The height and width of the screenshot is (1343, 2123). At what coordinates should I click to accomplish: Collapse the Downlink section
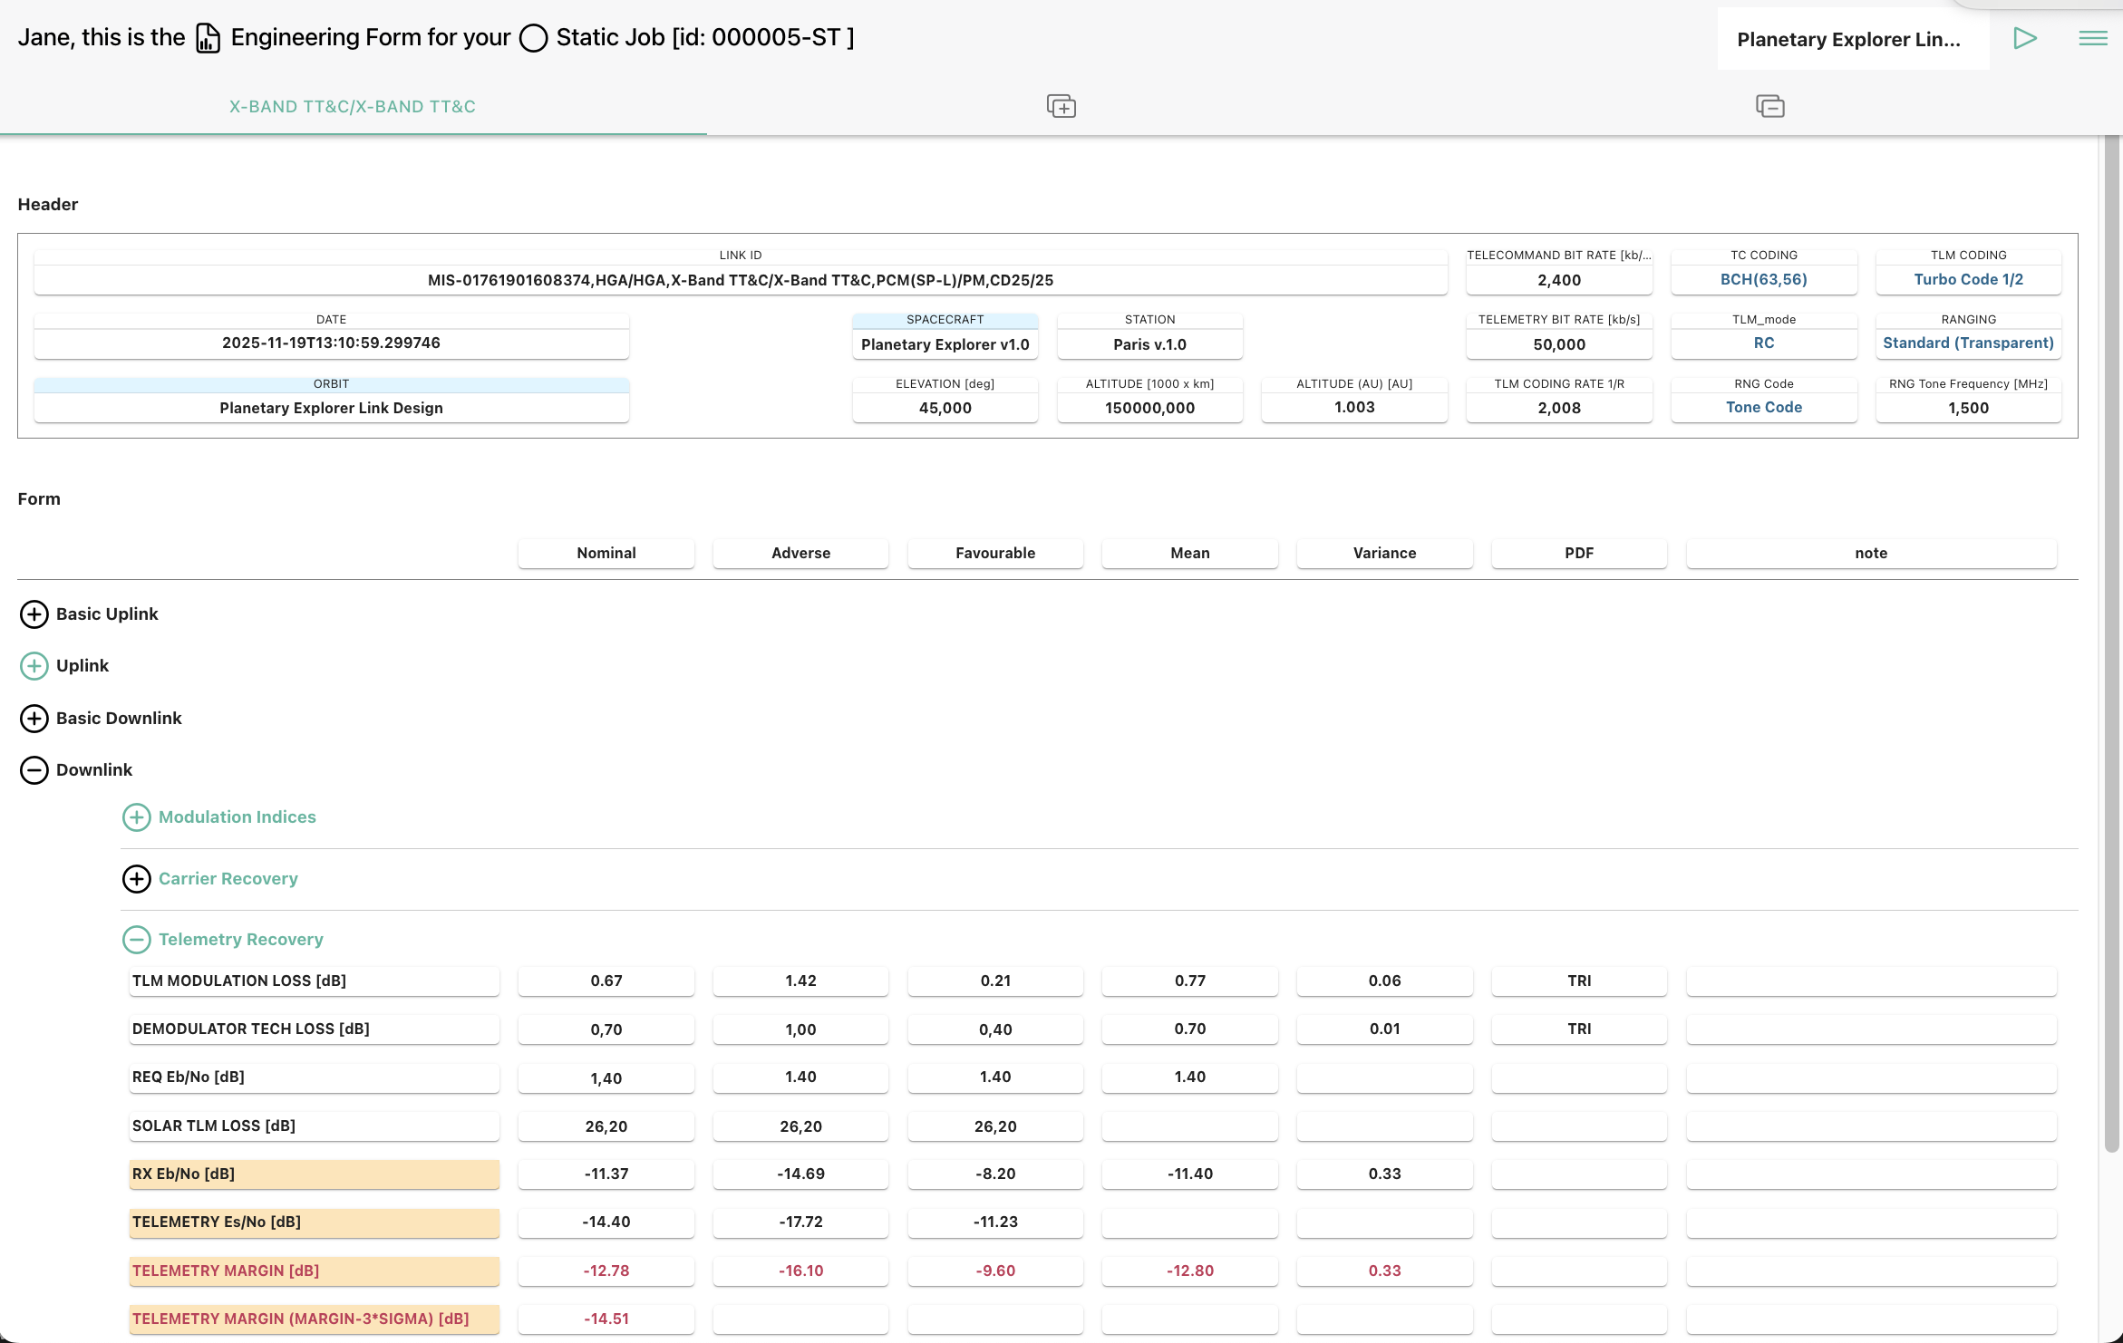34,770
